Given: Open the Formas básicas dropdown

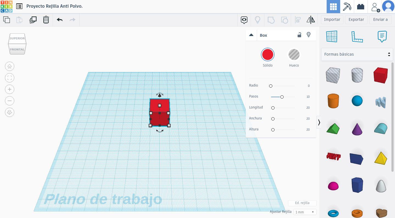Looking at the screenshot, I should click(357, 54).
